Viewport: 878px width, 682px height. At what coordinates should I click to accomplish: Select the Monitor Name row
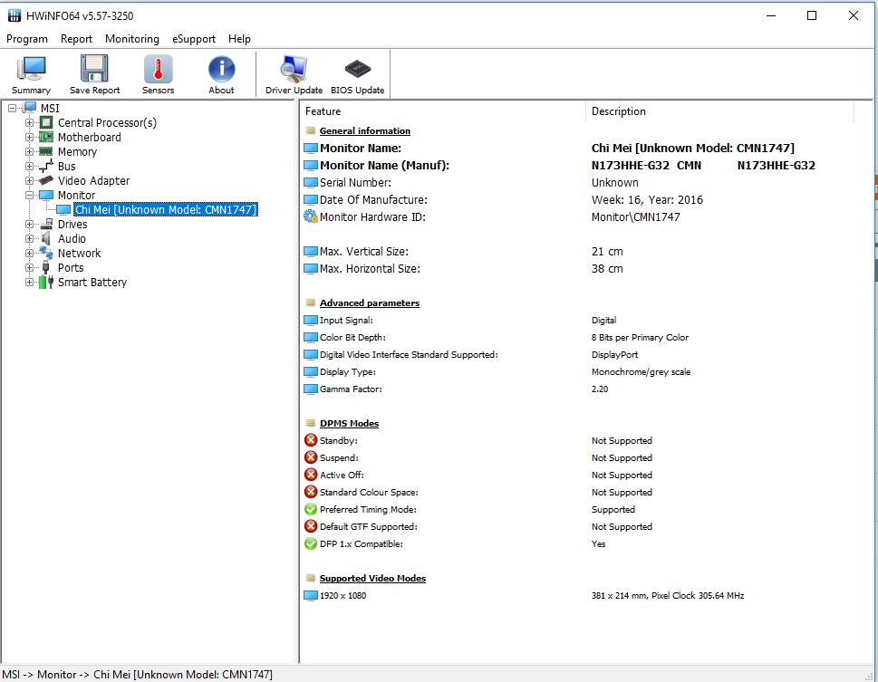tap(585, 148)
